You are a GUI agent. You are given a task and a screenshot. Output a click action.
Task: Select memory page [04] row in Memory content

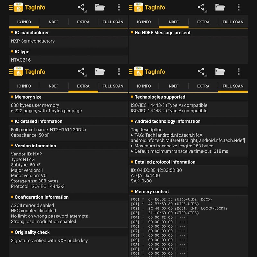[159, 217]
